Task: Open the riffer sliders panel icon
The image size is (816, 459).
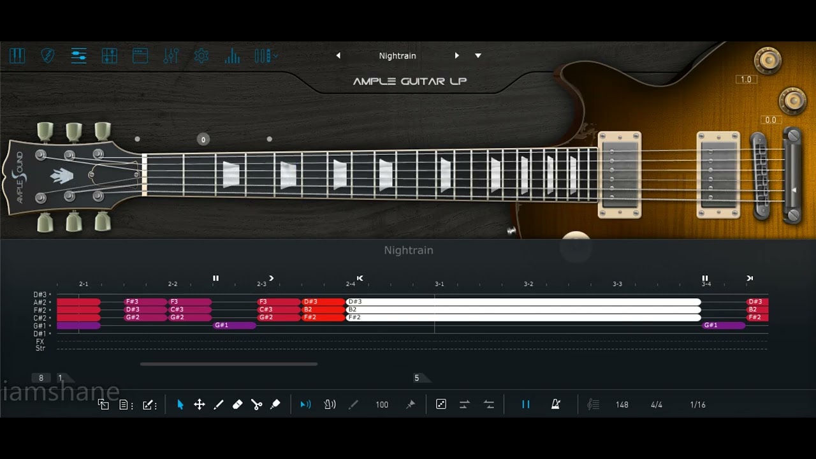Action: (x=78, y=56)
